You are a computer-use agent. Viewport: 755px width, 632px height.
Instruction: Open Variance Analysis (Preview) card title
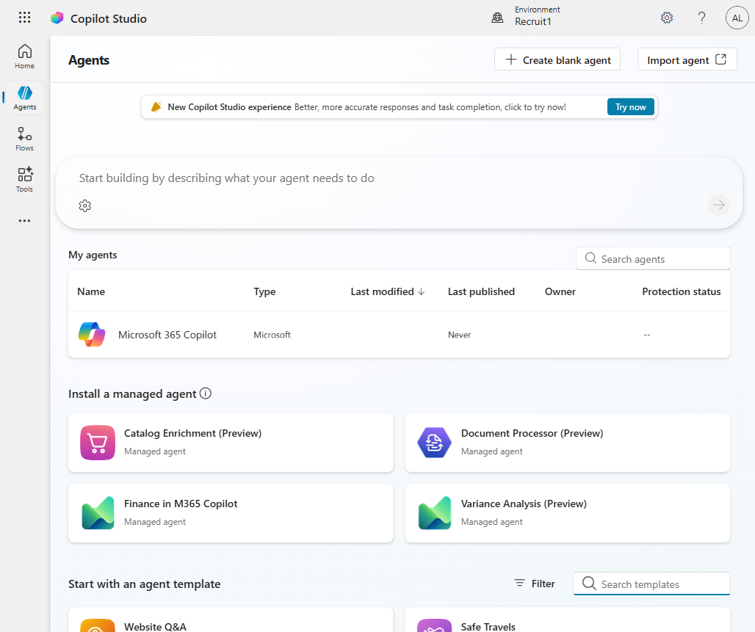[524, 504]
